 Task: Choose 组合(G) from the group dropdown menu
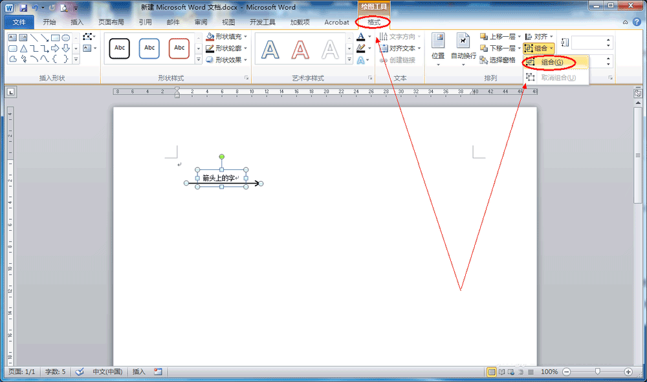551,63
